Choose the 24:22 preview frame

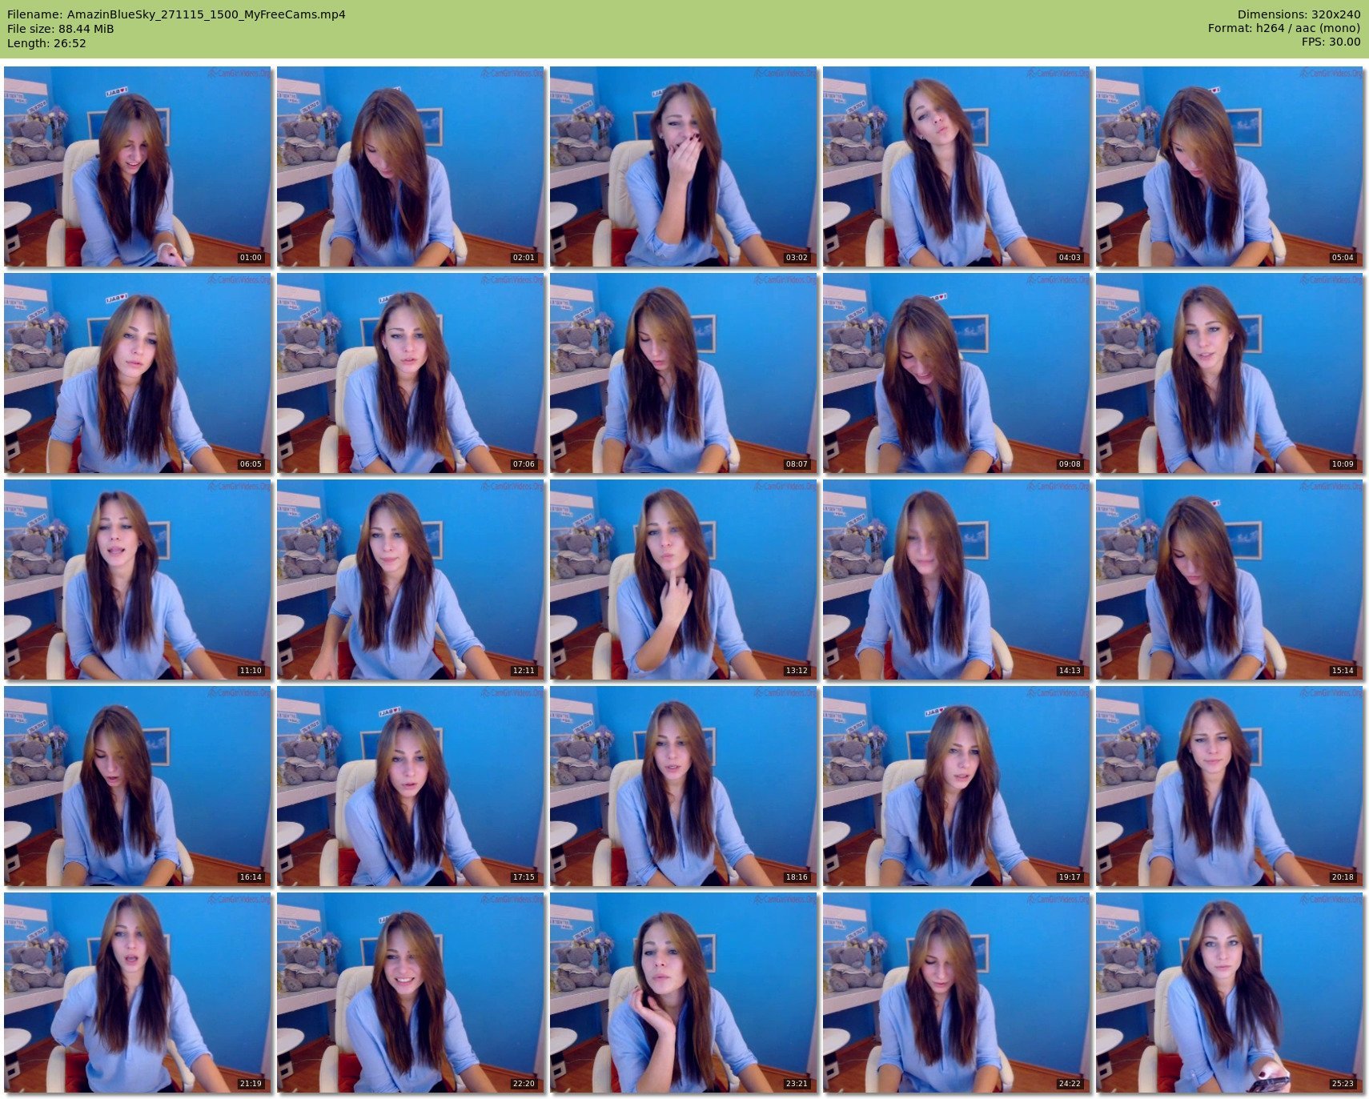point(957,993)
